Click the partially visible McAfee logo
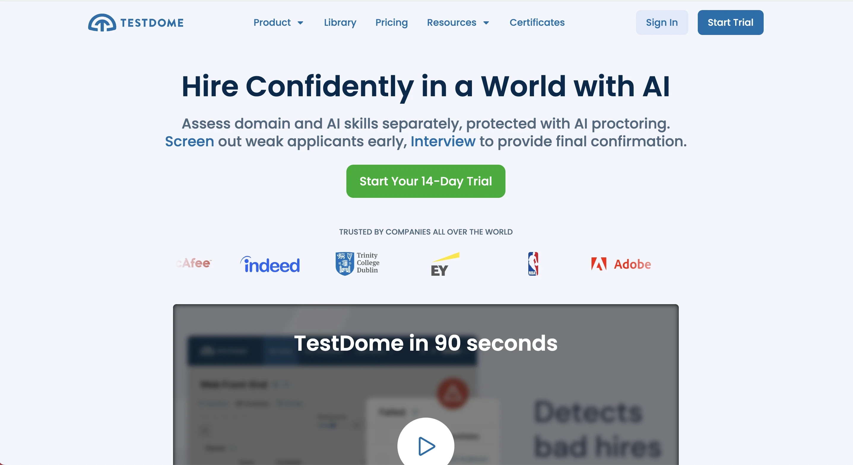Image resolution: width=853 pixels, height=465 pixels. click(194, 263)
